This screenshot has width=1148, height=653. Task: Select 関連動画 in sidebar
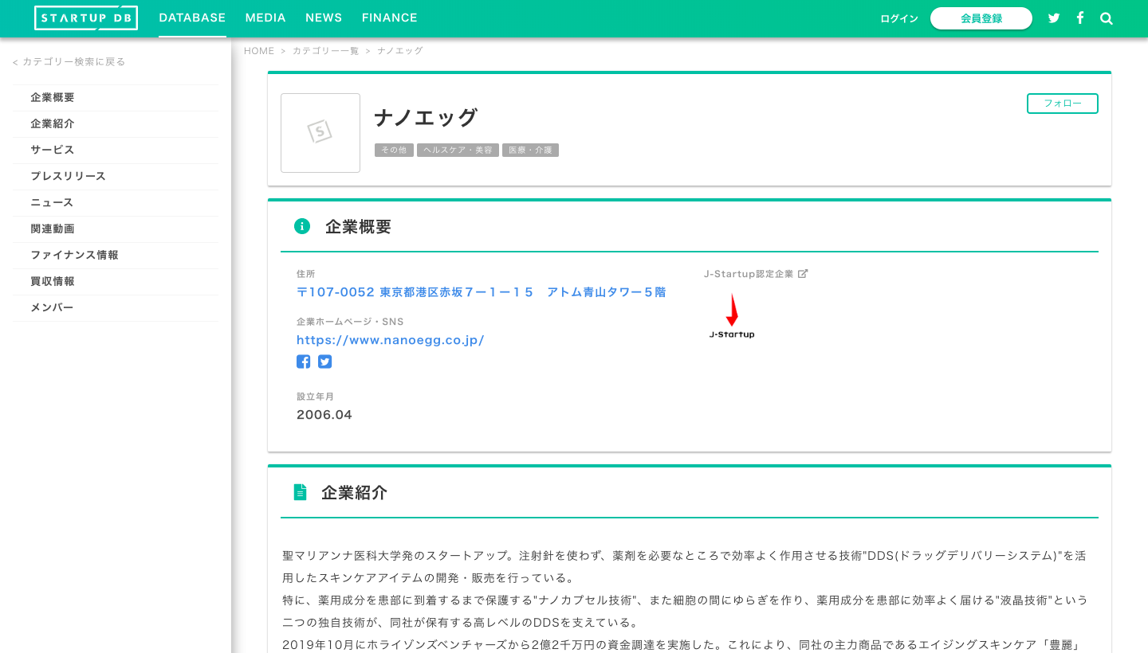click(115, 229)
